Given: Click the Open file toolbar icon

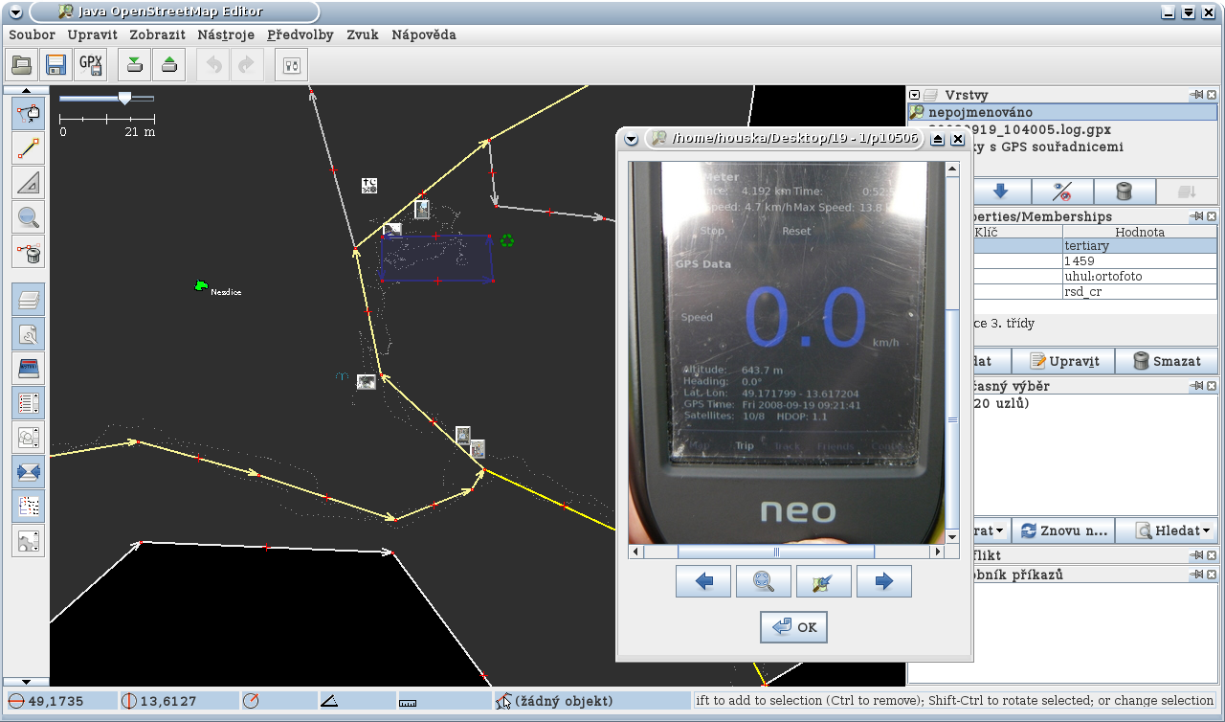Looking at the screenshot, I should [22, 65].
